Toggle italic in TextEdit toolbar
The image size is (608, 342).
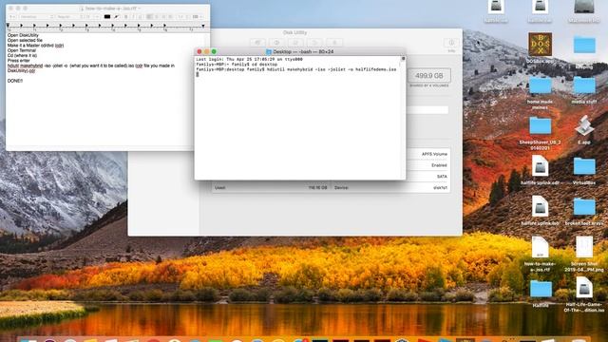point(133,17)
